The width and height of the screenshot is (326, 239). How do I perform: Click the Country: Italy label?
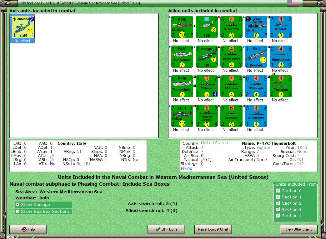point(72,143)
